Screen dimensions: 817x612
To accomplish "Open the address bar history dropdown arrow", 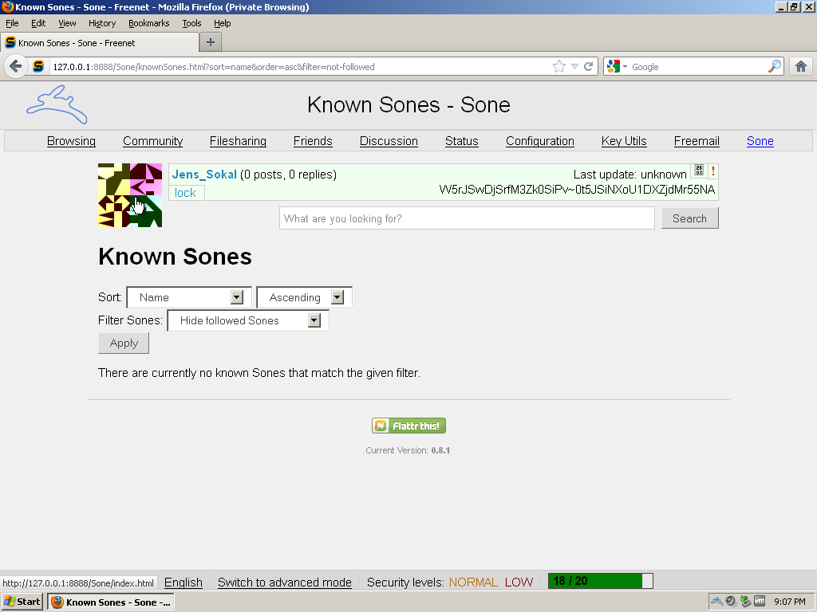I will tap(574, 67).
